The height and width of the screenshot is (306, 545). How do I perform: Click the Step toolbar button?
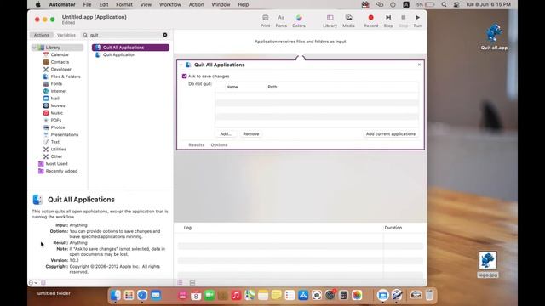click(388, 20)
